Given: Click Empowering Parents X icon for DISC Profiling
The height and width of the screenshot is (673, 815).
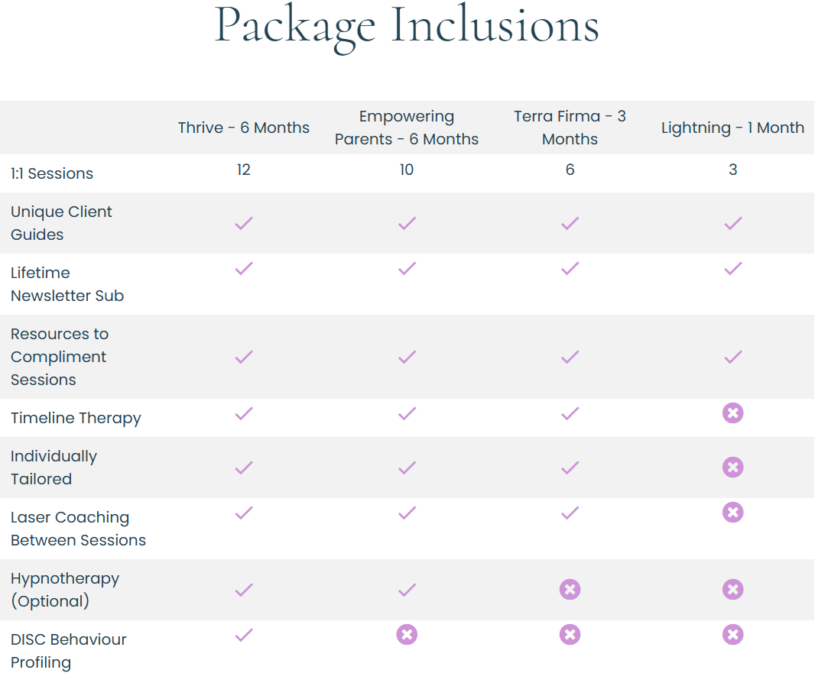Looking at the screenshot, I should [x=407, y=635].
